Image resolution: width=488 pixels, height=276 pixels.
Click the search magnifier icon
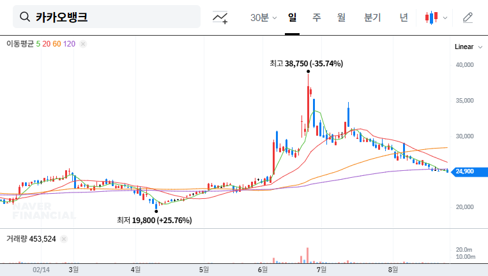tap(25, 17)
